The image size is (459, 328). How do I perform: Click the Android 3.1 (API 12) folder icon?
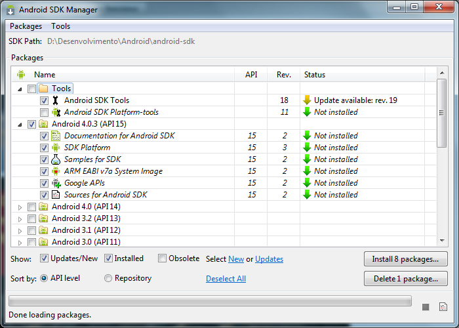[x=43, y=230]
